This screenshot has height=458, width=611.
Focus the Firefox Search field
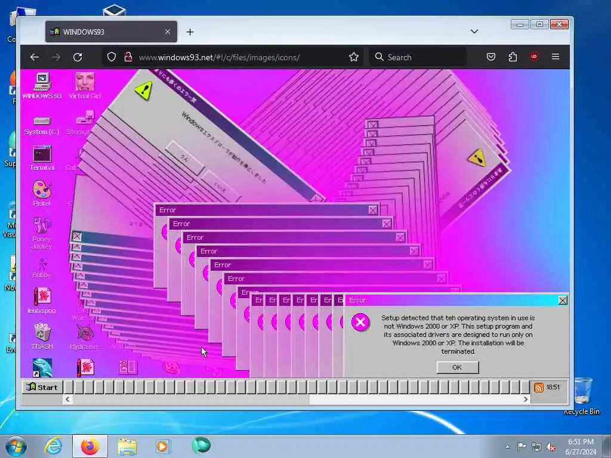(418, 57)
